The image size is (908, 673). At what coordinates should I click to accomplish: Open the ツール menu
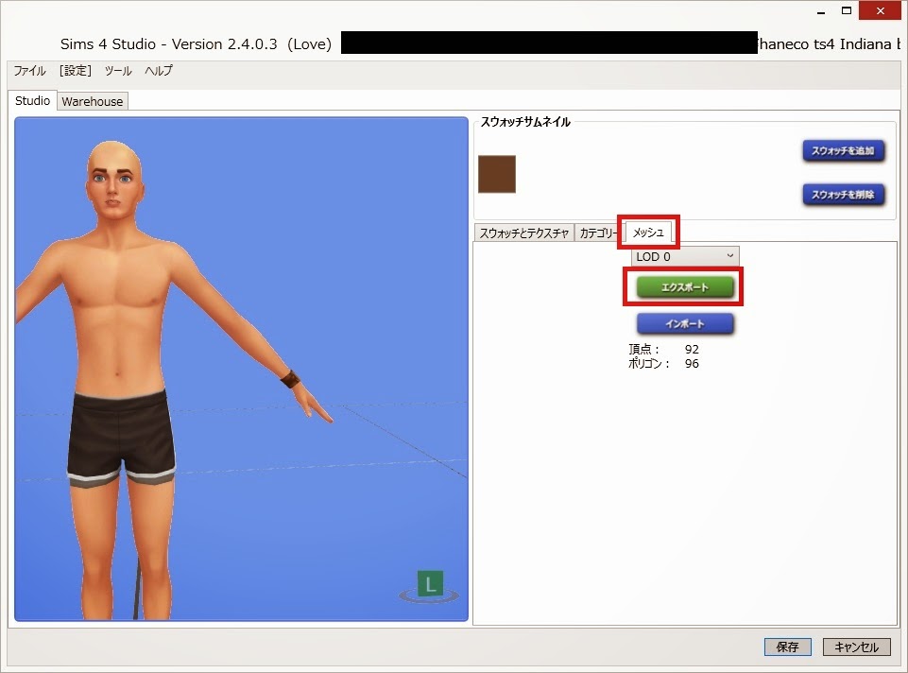[118, 71]
